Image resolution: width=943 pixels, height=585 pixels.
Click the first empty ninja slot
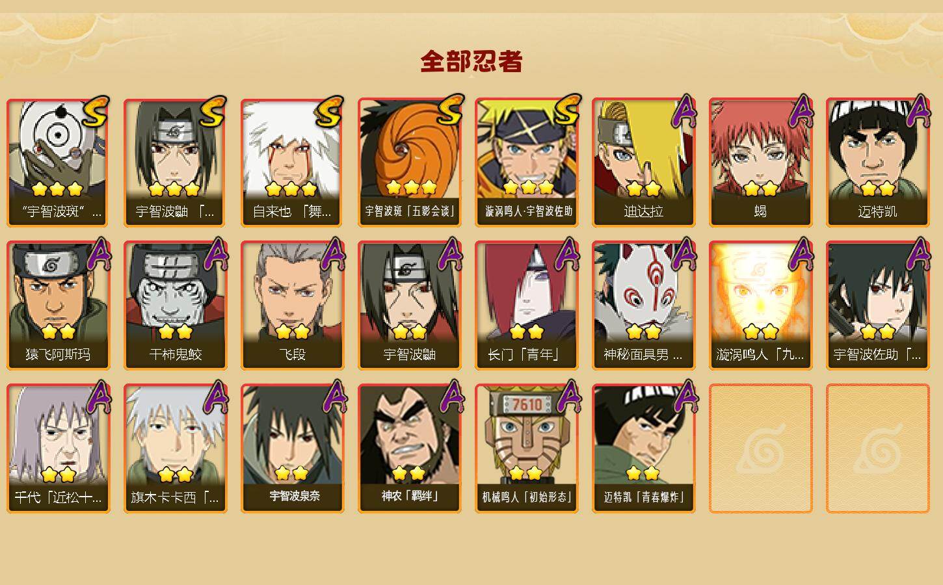pyautogui.click(x=760, y=448)
